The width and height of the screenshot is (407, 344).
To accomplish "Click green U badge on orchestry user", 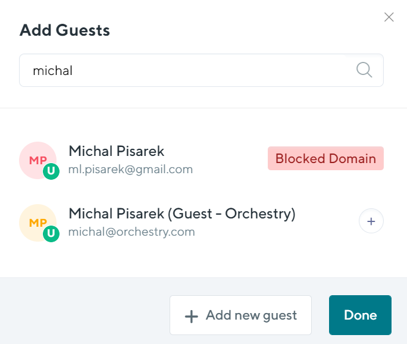I will (51, 234).
